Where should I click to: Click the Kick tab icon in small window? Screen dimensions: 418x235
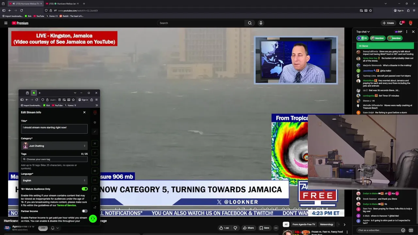[34, 93]
